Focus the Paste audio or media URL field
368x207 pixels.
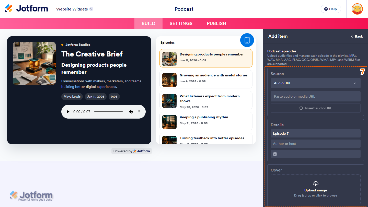click(x=316, y=96)
